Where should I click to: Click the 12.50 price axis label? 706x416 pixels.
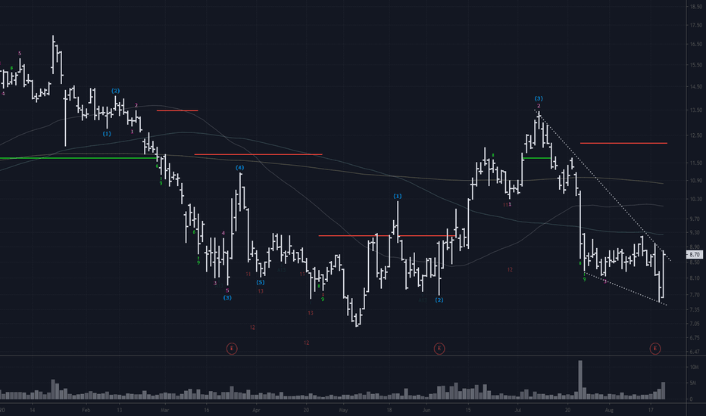tap(695, 135)
